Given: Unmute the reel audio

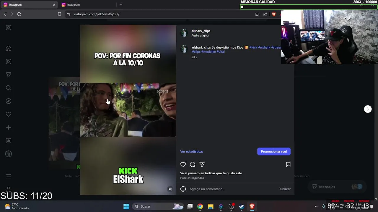Looking at the screenshot, I should click(170, 189).
